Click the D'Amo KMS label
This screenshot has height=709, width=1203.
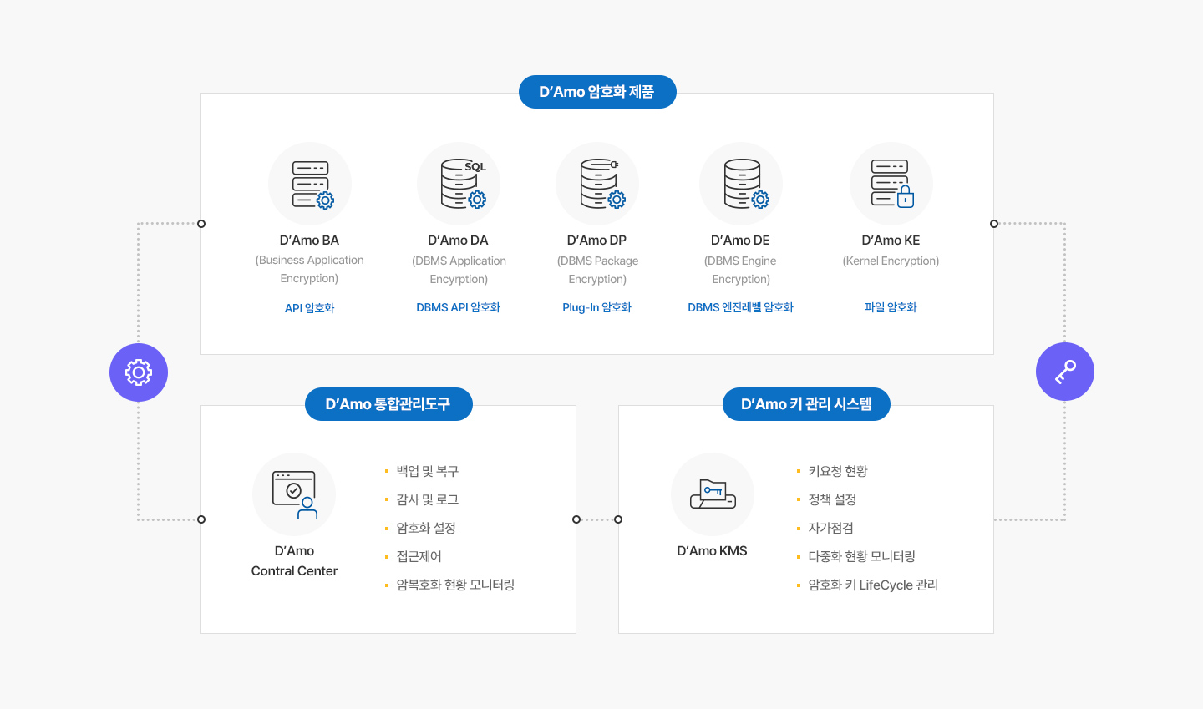(713, 551)
